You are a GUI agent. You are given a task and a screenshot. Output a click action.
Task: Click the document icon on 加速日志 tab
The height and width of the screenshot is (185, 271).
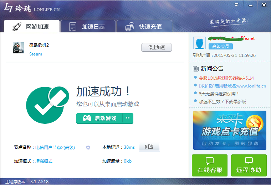tap(73, 27)
